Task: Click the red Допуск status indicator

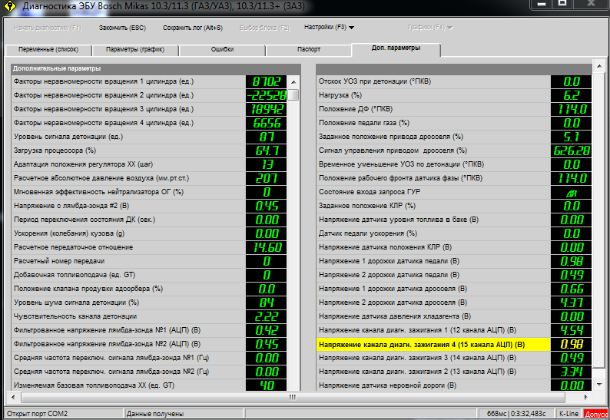Action: [595, 414]
